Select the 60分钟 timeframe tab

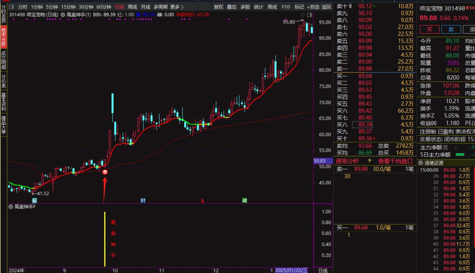(104, 7)
